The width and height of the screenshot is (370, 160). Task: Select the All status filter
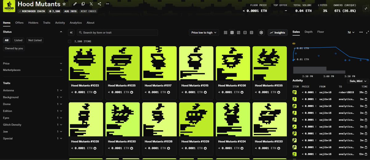pos(7,40)
